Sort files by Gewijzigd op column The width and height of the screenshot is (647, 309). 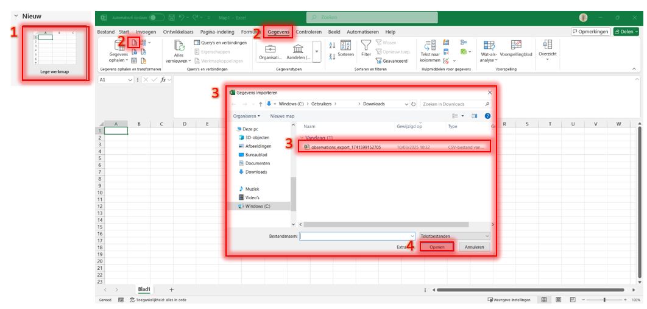pos(409,126)
